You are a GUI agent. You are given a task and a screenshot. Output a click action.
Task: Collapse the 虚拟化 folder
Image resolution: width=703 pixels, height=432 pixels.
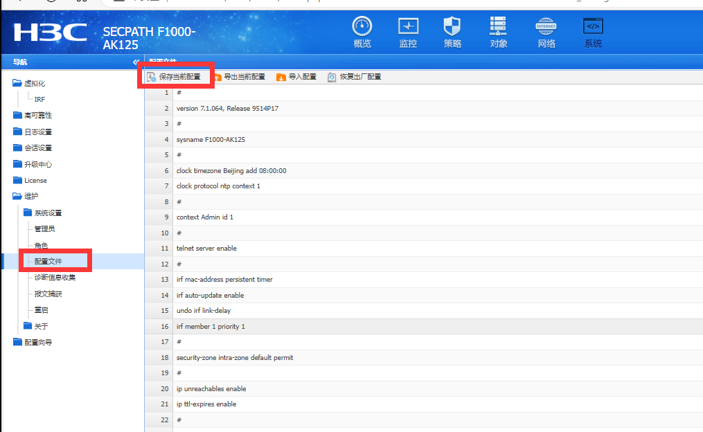coord(17,83)
